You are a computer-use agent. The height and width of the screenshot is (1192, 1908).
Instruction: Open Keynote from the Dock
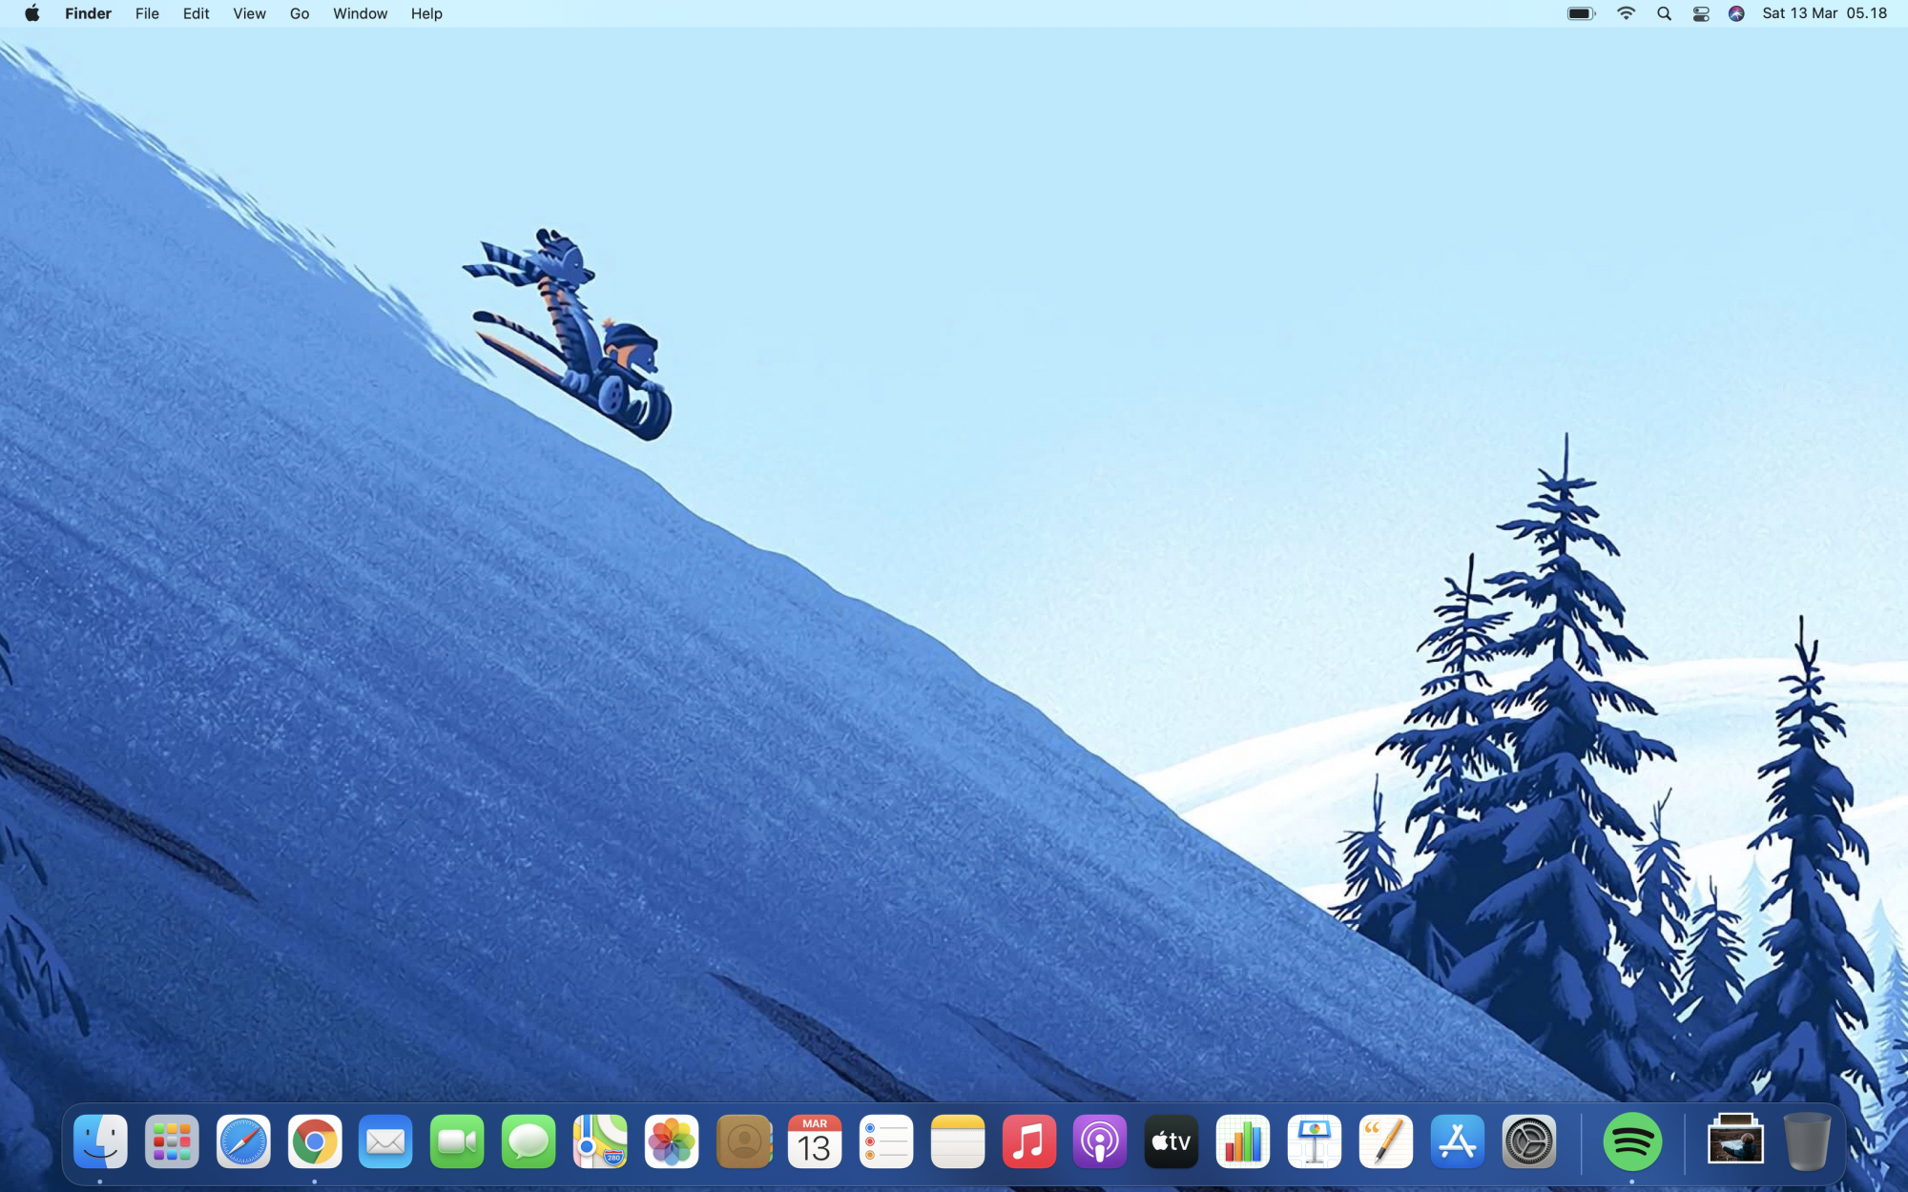[1315, 1141]
